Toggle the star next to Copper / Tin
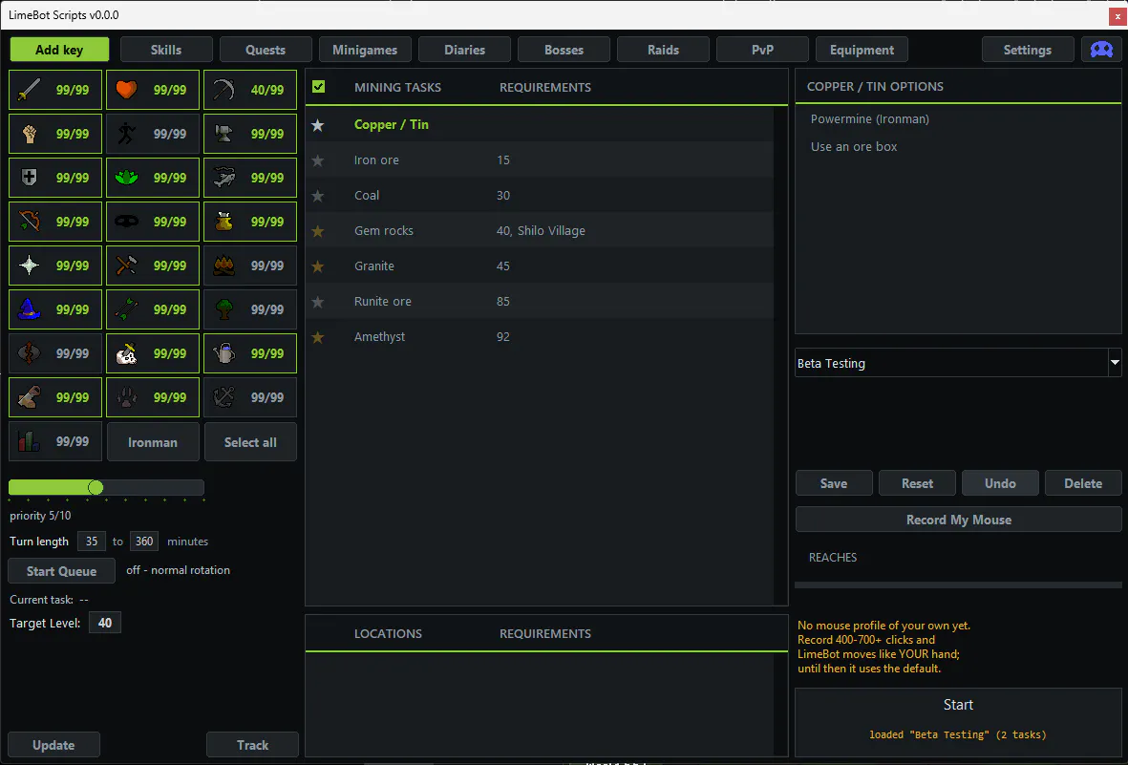 click(x=317, y=125)
